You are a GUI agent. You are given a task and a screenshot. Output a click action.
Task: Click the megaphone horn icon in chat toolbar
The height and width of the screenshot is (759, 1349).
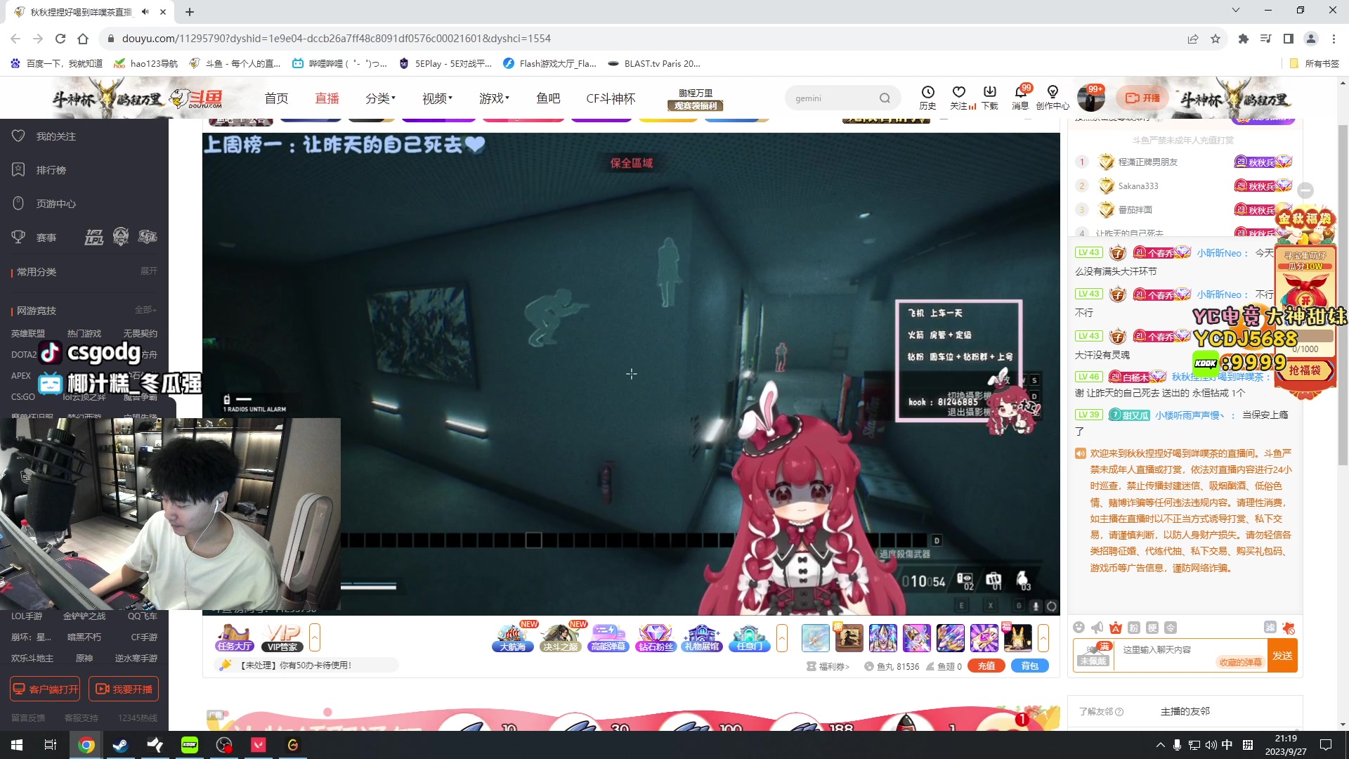point(1097,628)
